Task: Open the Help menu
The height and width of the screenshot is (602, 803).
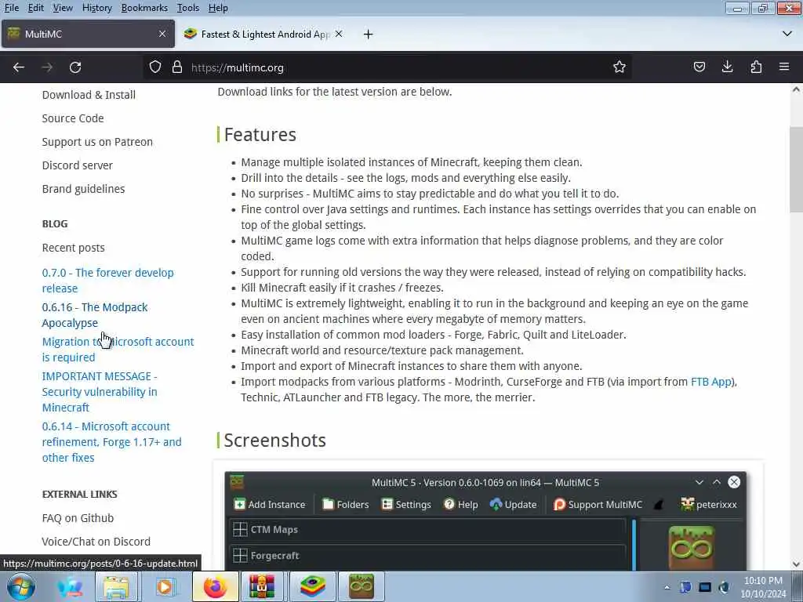Action: pos(218,8)
